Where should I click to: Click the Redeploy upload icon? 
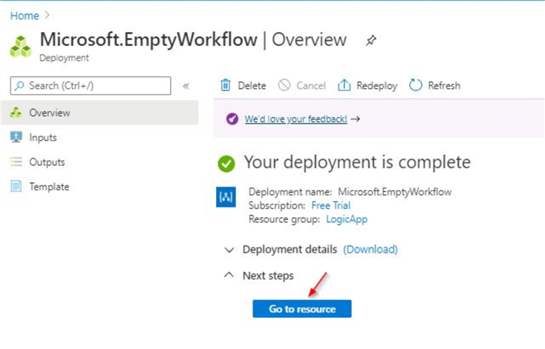coord(344,85)
